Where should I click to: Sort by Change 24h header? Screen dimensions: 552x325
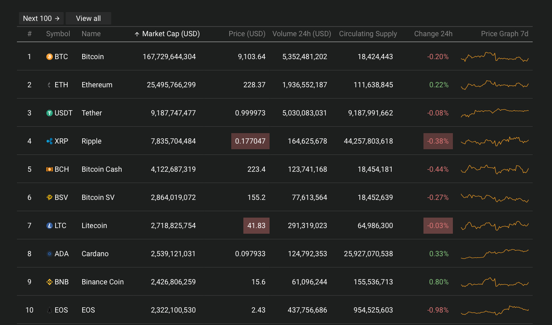(x=433, y=34)
